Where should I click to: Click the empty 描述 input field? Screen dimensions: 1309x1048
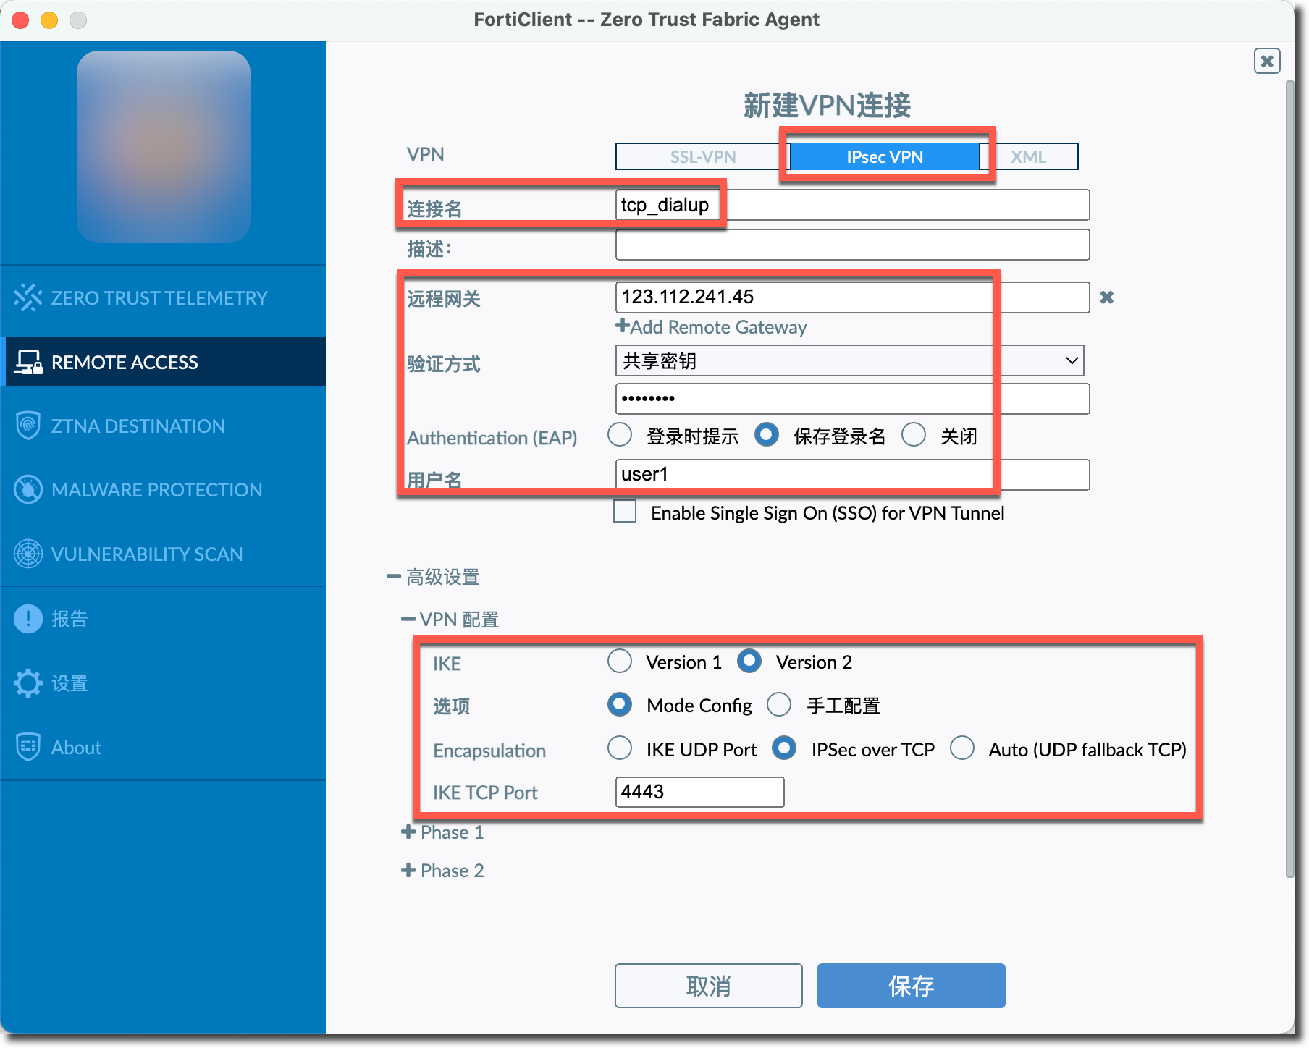tap(853, 245)
